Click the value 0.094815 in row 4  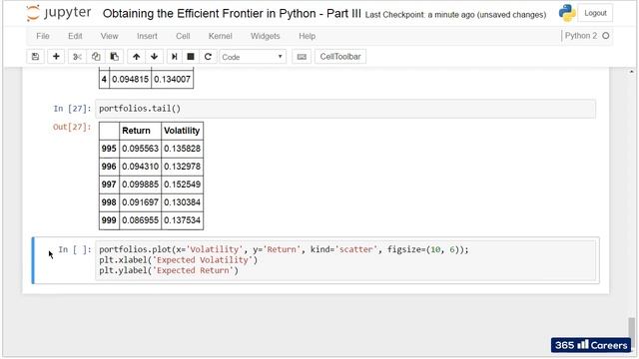(x=131, y=79)
